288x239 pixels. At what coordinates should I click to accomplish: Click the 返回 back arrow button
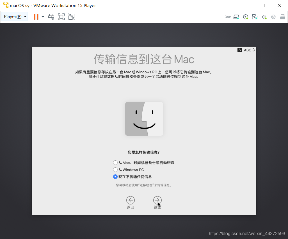tap(131, 200)
